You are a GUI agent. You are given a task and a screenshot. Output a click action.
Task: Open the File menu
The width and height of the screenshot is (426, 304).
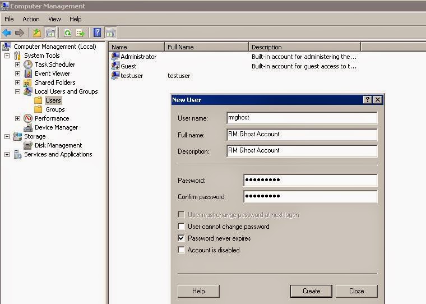[x=9, y=19]
